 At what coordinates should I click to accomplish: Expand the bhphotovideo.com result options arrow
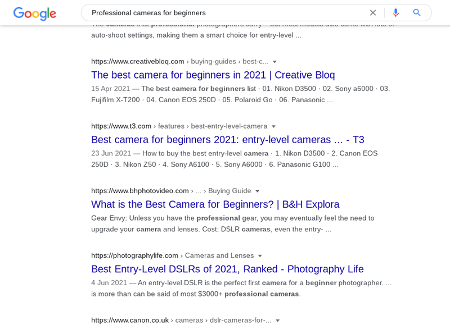coord(258,191)
